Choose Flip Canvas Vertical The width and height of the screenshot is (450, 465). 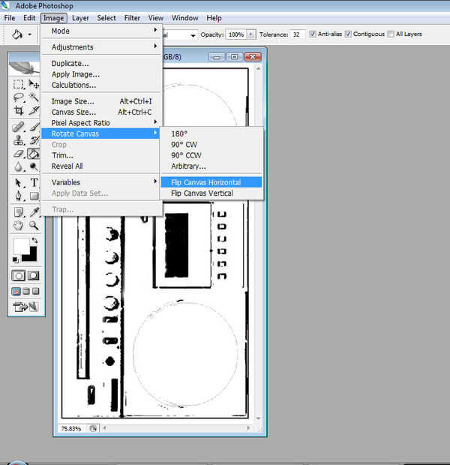pyautogui.click(x=211, y=193)
